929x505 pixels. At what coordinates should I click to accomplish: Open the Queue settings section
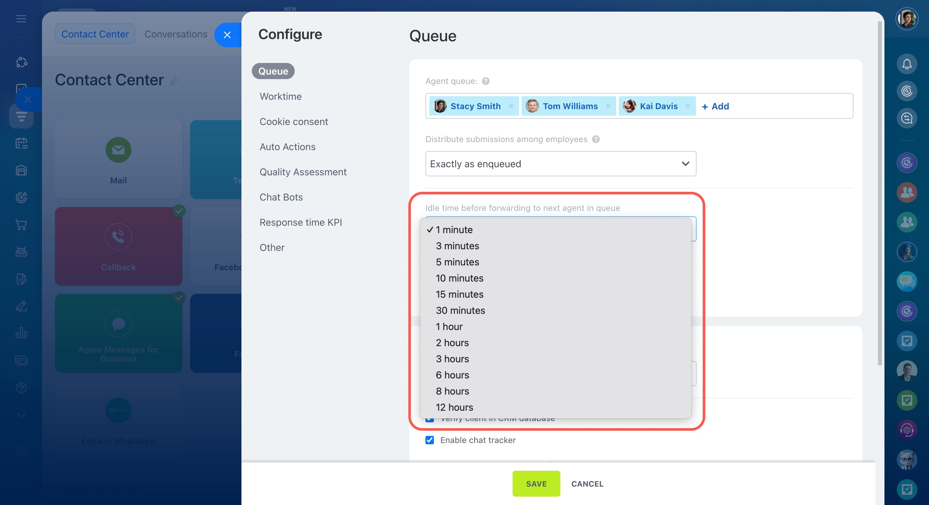(273, 71)
